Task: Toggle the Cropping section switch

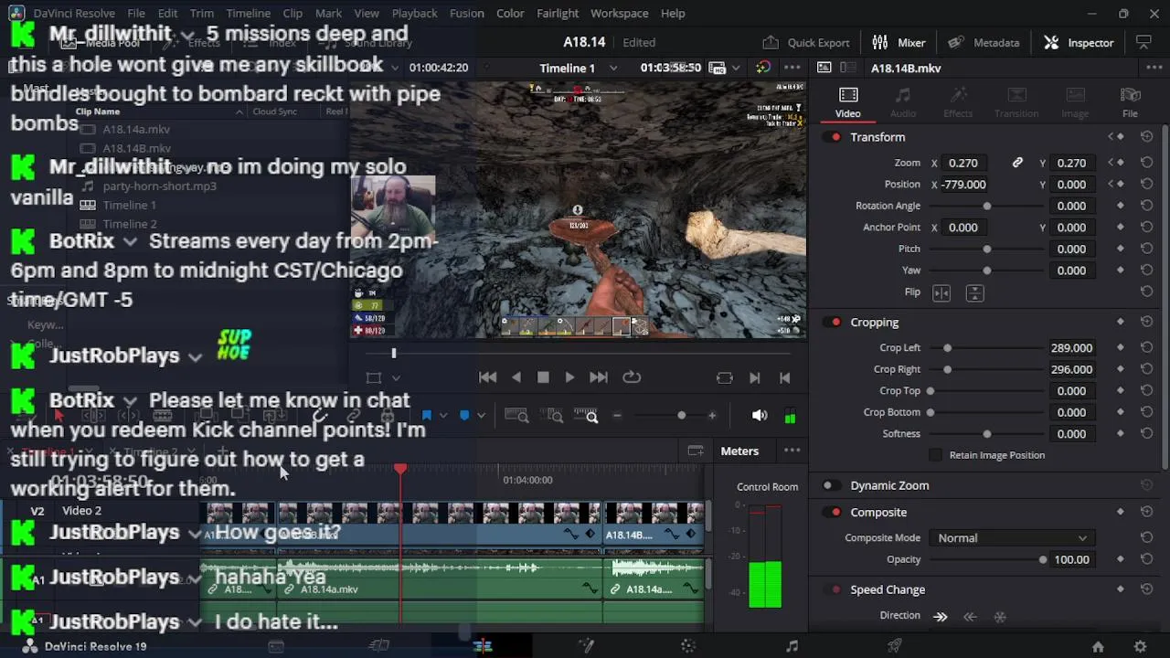Action: [834, 322]
